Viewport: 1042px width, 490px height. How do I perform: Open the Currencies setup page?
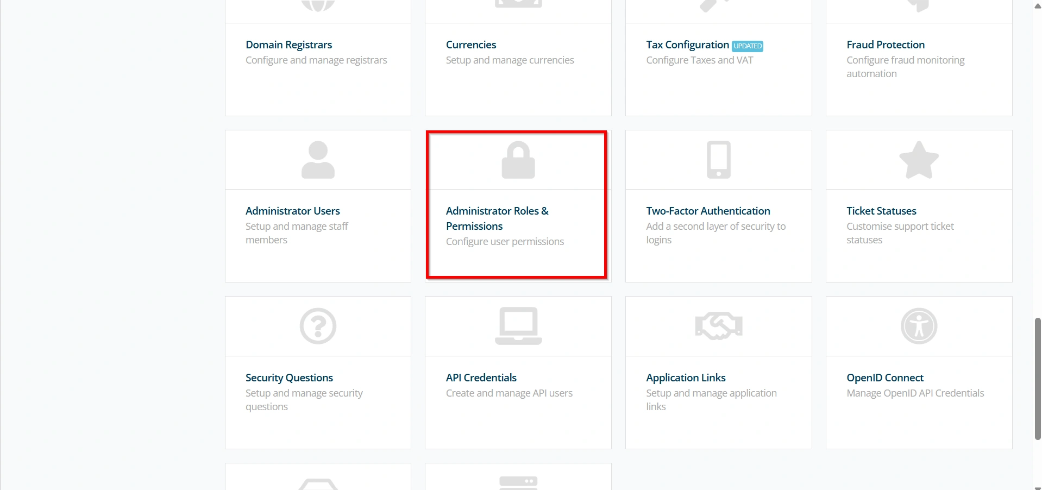[471, 45]
